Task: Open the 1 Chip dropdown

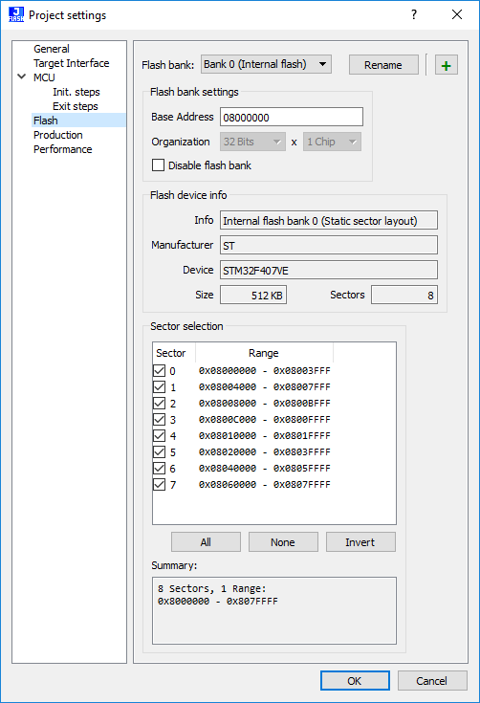Action: click(332, 142)
